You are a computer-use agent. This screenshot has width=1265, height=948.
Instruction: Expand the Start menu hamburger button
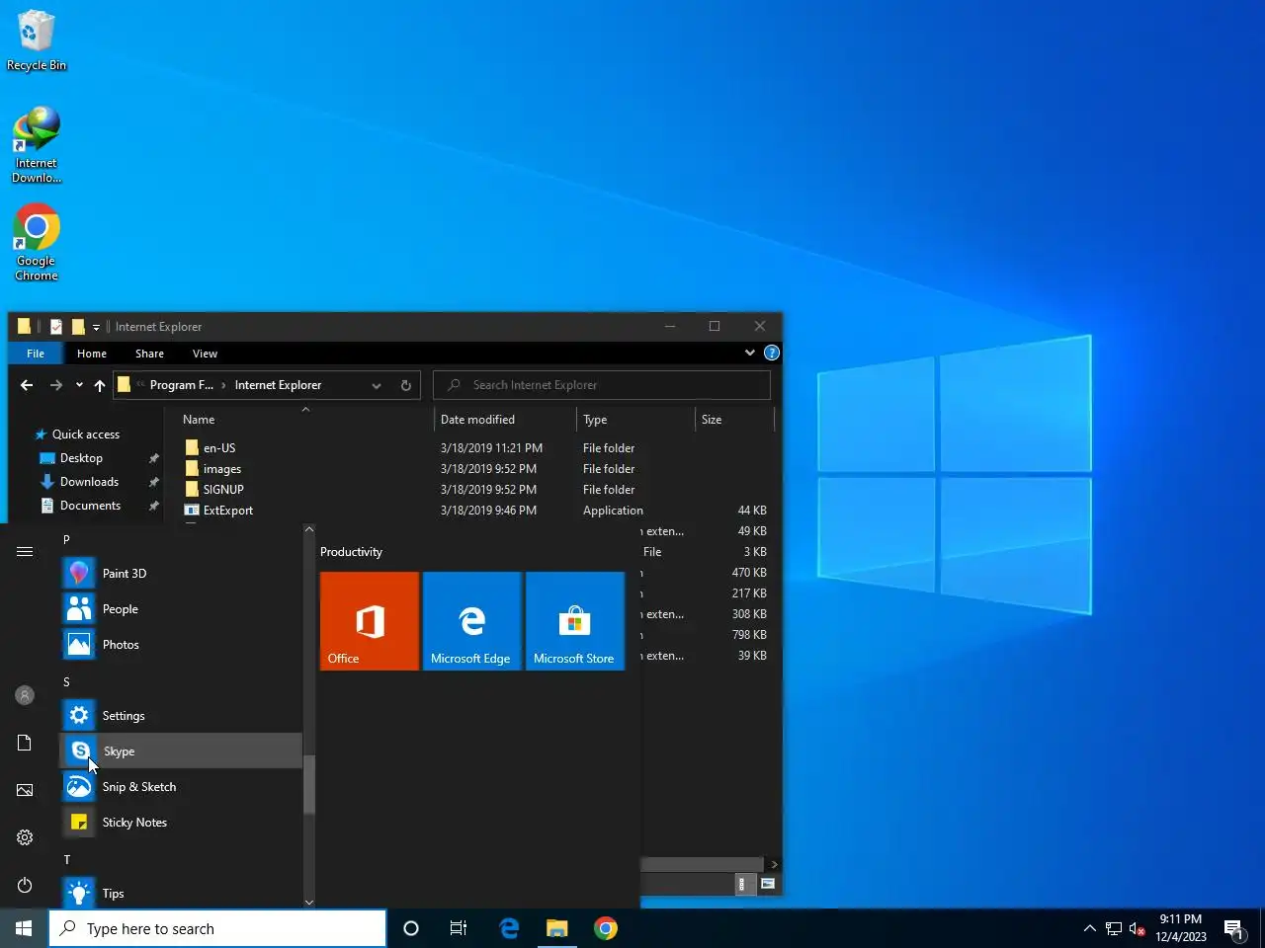(25, 552)
